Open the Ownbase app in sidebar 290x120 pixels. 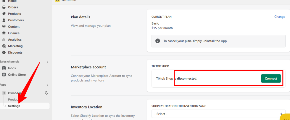14,93
